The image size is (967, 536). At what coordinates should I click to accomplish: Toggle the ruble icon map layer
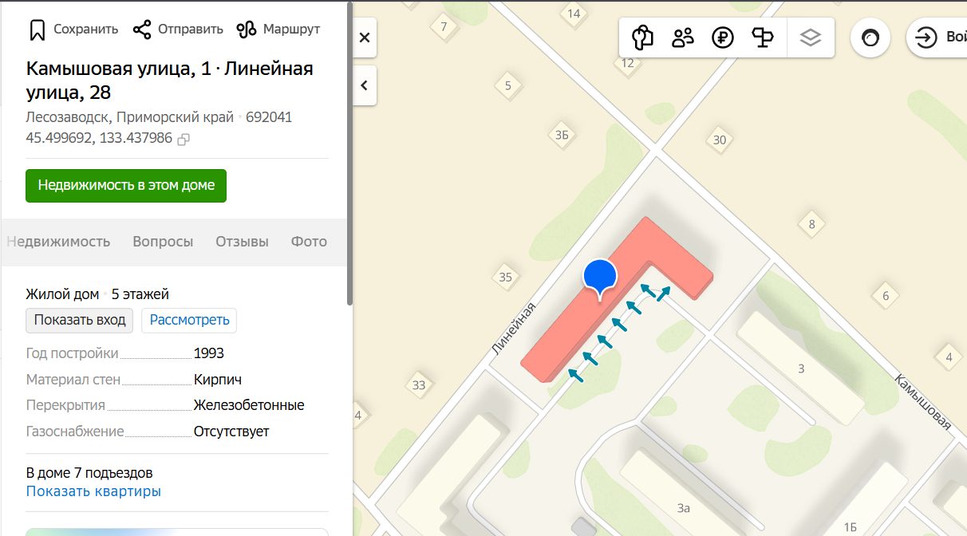point(723,37)
